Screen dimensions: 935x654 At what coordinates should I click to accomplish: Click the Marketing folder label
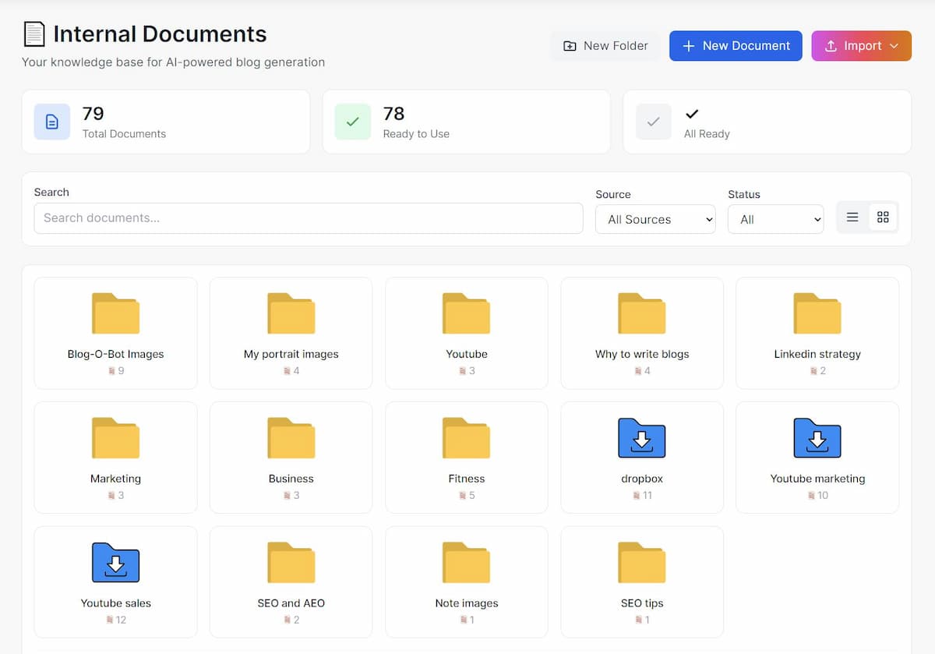pyautogui.click(x=115, y=479)
